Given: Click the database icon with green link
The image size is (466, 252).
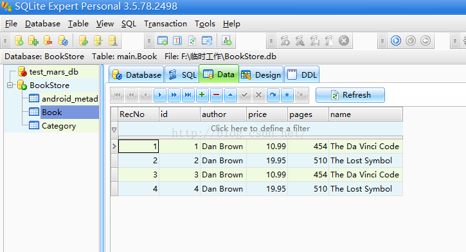Looking at the screenshot, I should point(84,40).
